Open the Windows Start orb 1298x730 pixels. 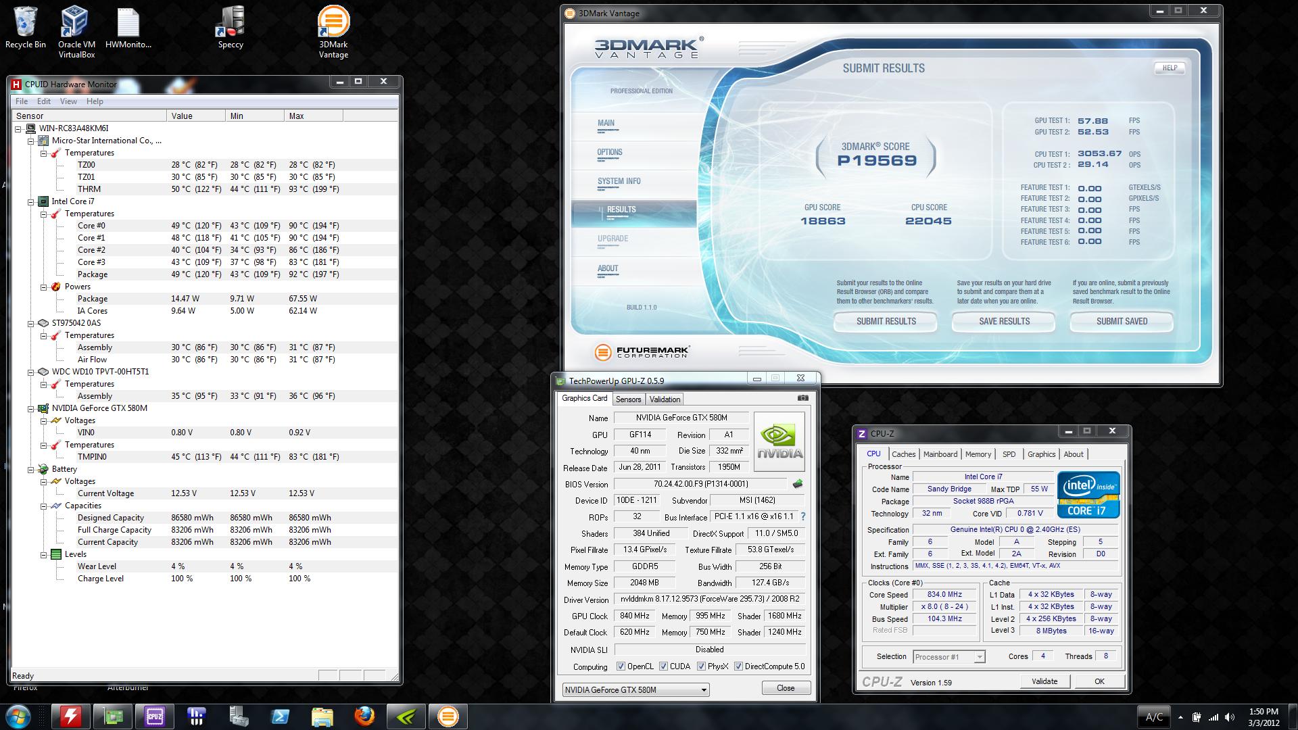[x=18, y=716]
